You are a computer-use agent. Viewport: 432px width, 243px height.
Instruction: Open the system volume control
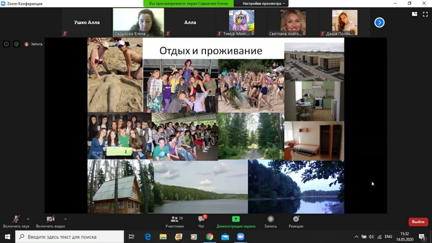pyautogui.click(x=371, y=237)
